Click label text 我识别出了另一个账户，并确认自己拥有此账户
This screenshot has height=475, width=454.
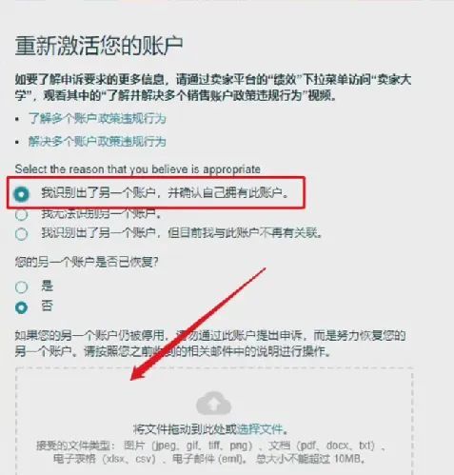[165, 193]
